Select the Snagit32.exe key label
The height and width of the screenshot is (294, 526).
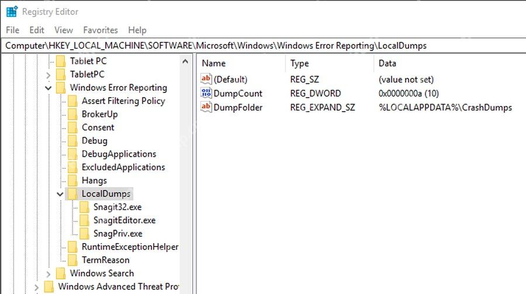click(117, 207)
